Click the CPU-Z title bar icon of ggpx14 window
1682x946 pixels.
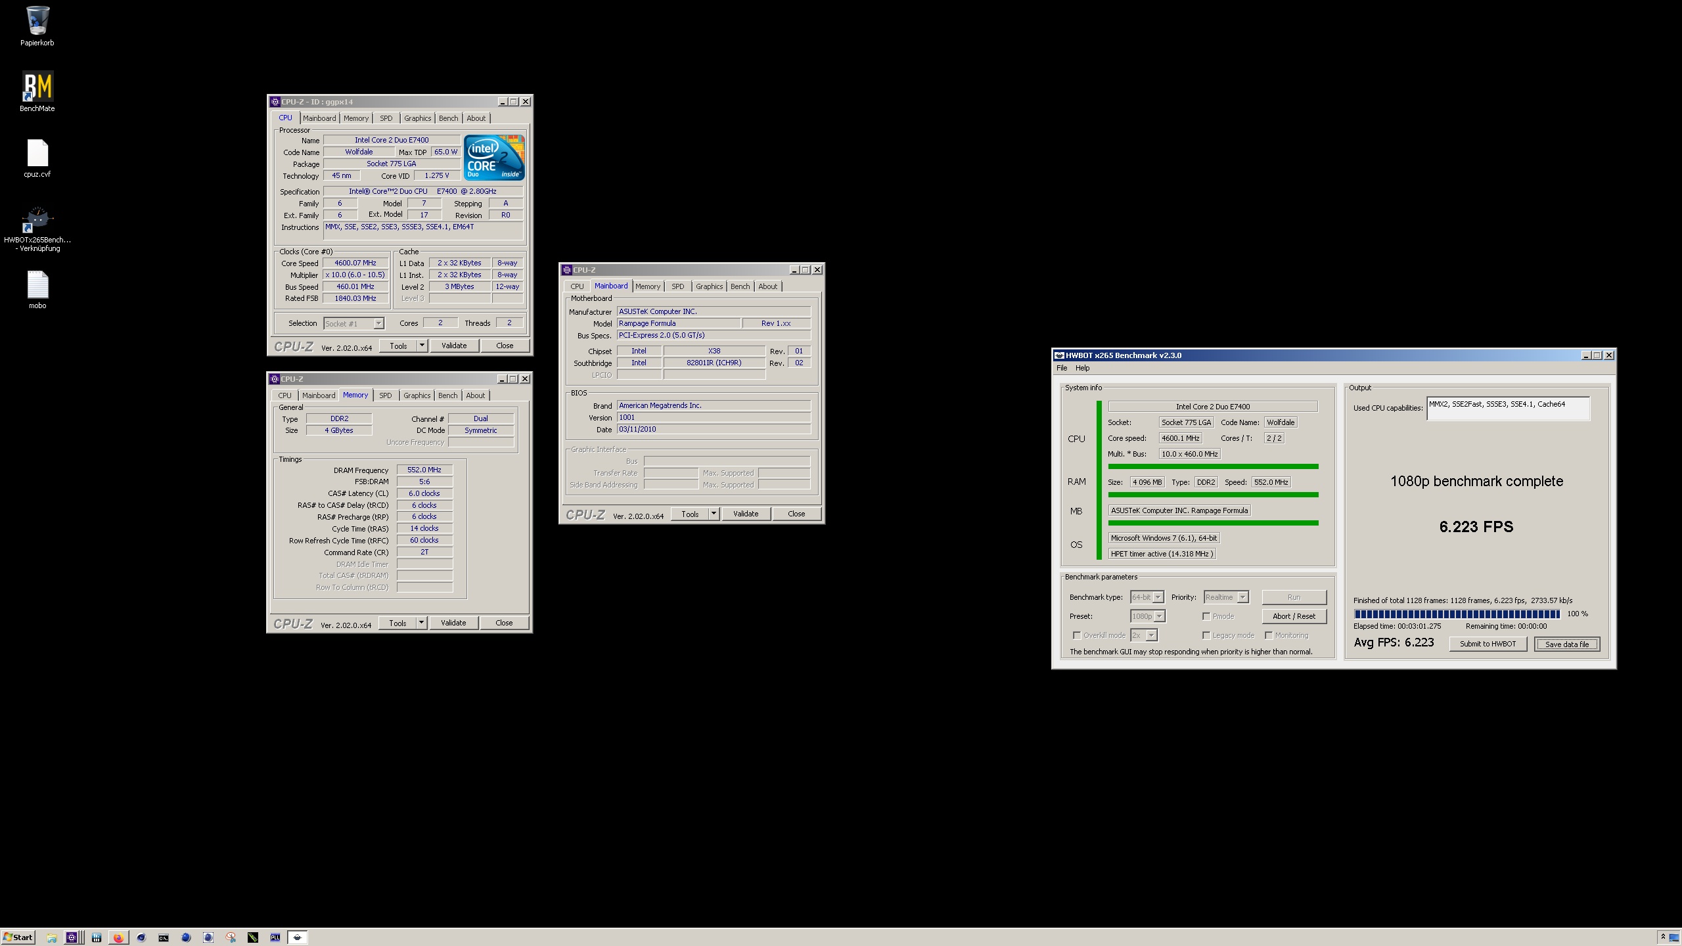point(275,102)
